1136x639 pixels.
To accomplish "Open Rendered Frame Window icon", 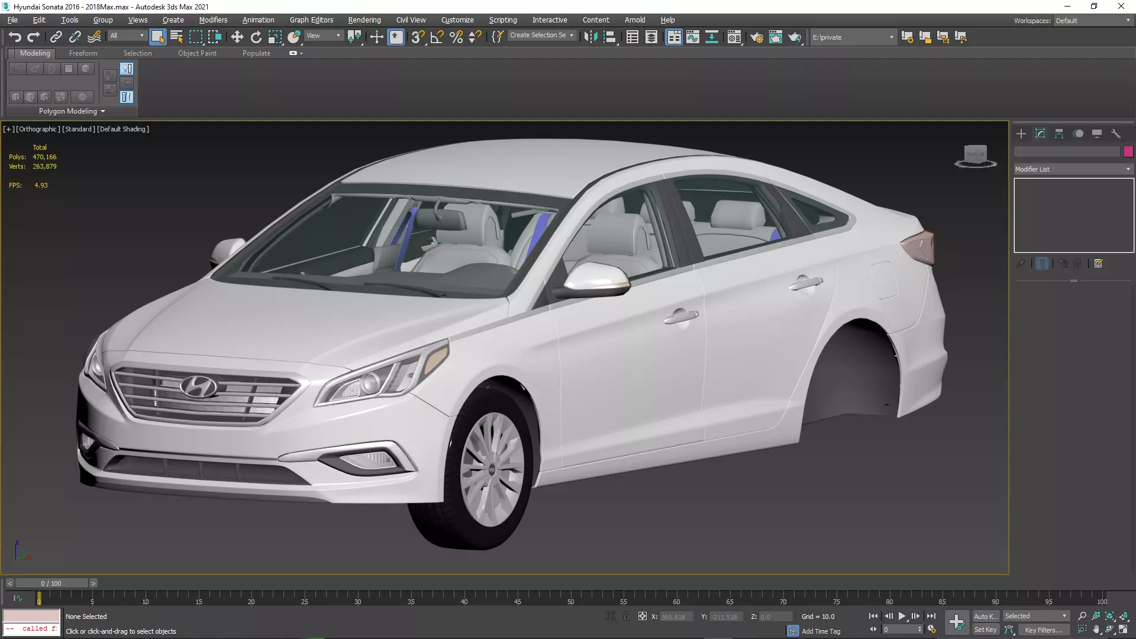I will [x=775, y=37].
